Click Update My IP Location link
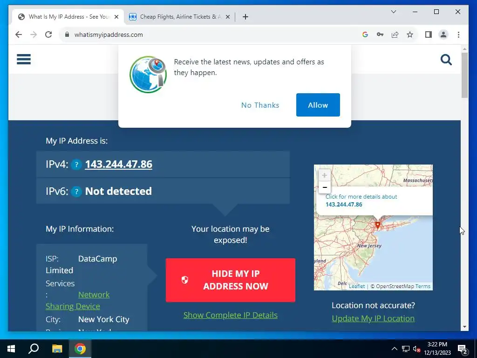 coord(373,318)
